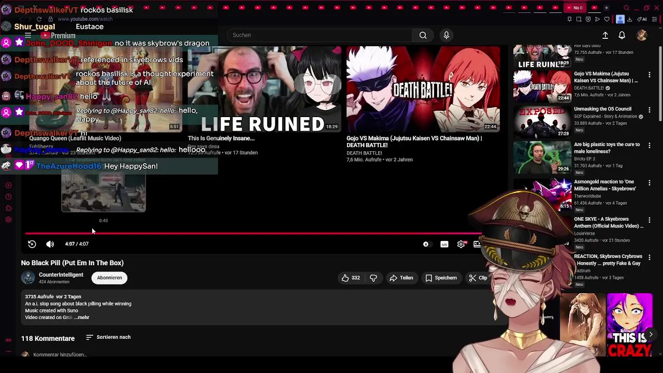This screenshot has height=373, width=663.
Task: Switch to the YouTube tab right of 'No B'
Action: pos(594,8)
